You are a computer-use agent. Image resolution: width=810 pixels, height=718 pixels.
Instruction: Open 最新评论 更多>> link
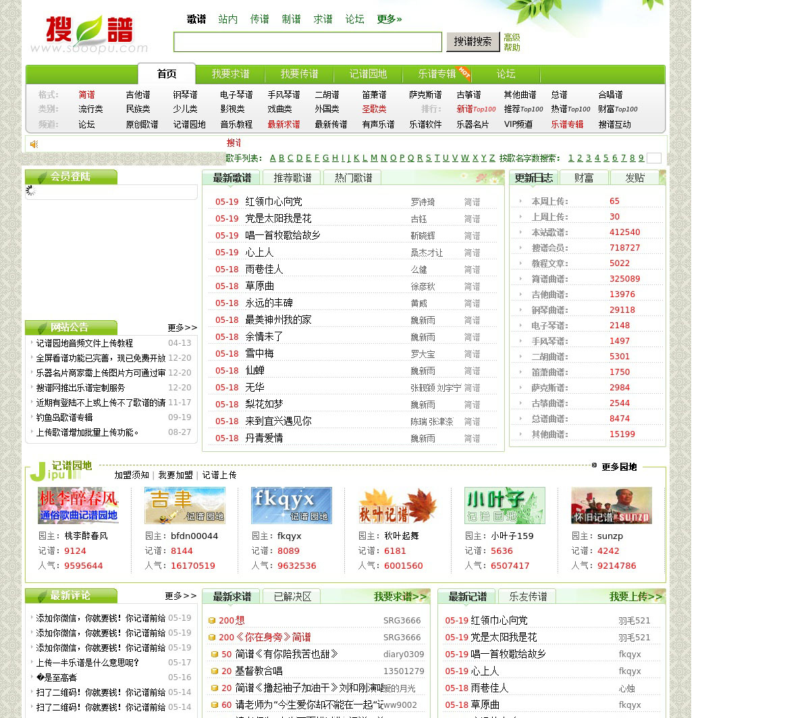pyautogui.click(x=181, y=596)
